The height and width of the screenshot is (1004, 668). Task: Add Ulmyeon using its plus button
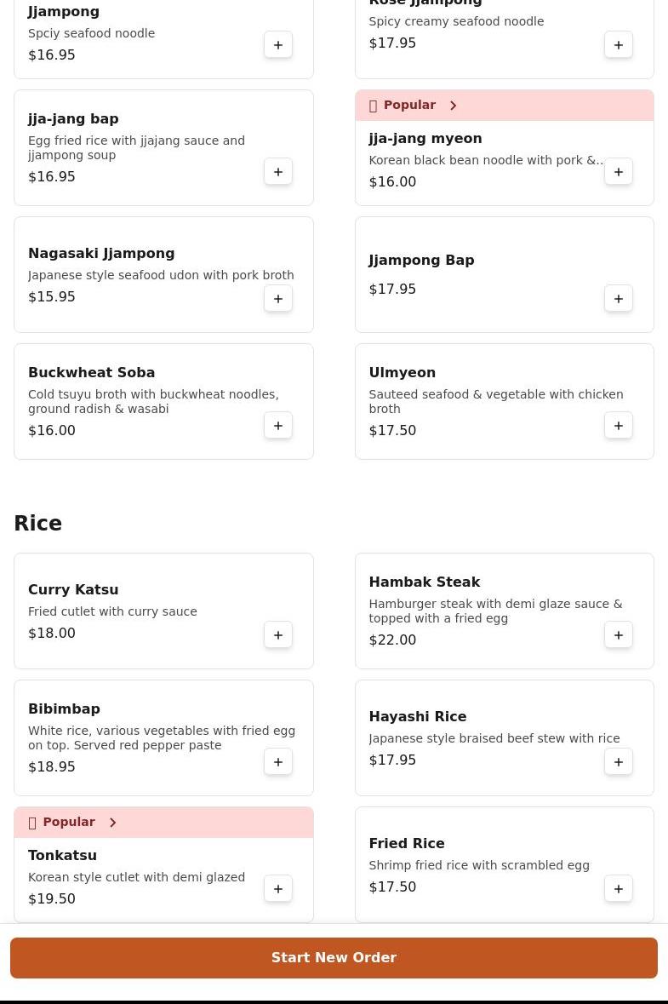(x=619, y=426)
